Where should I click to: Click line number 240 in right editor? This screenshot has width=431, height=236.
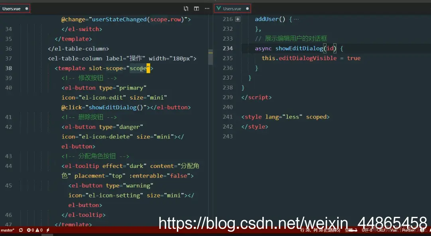pos(228,107)
